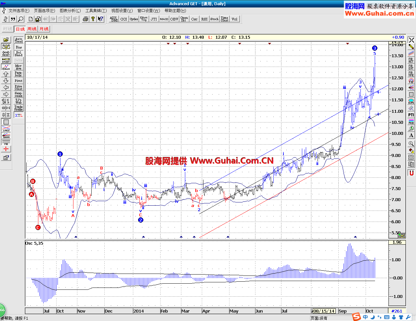Toggle the Pivot study
Screen dimensions: 416x321
(19, 81)
